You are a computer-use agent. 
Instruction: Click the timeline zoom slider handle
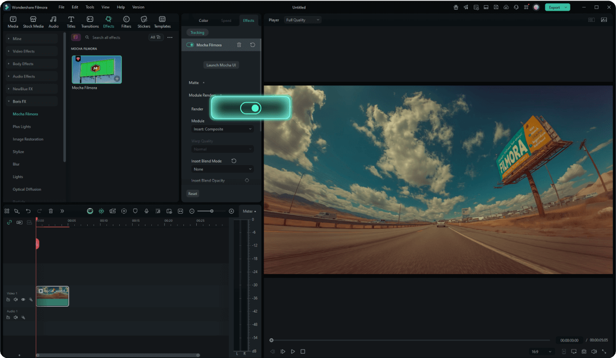click(212, 211)
